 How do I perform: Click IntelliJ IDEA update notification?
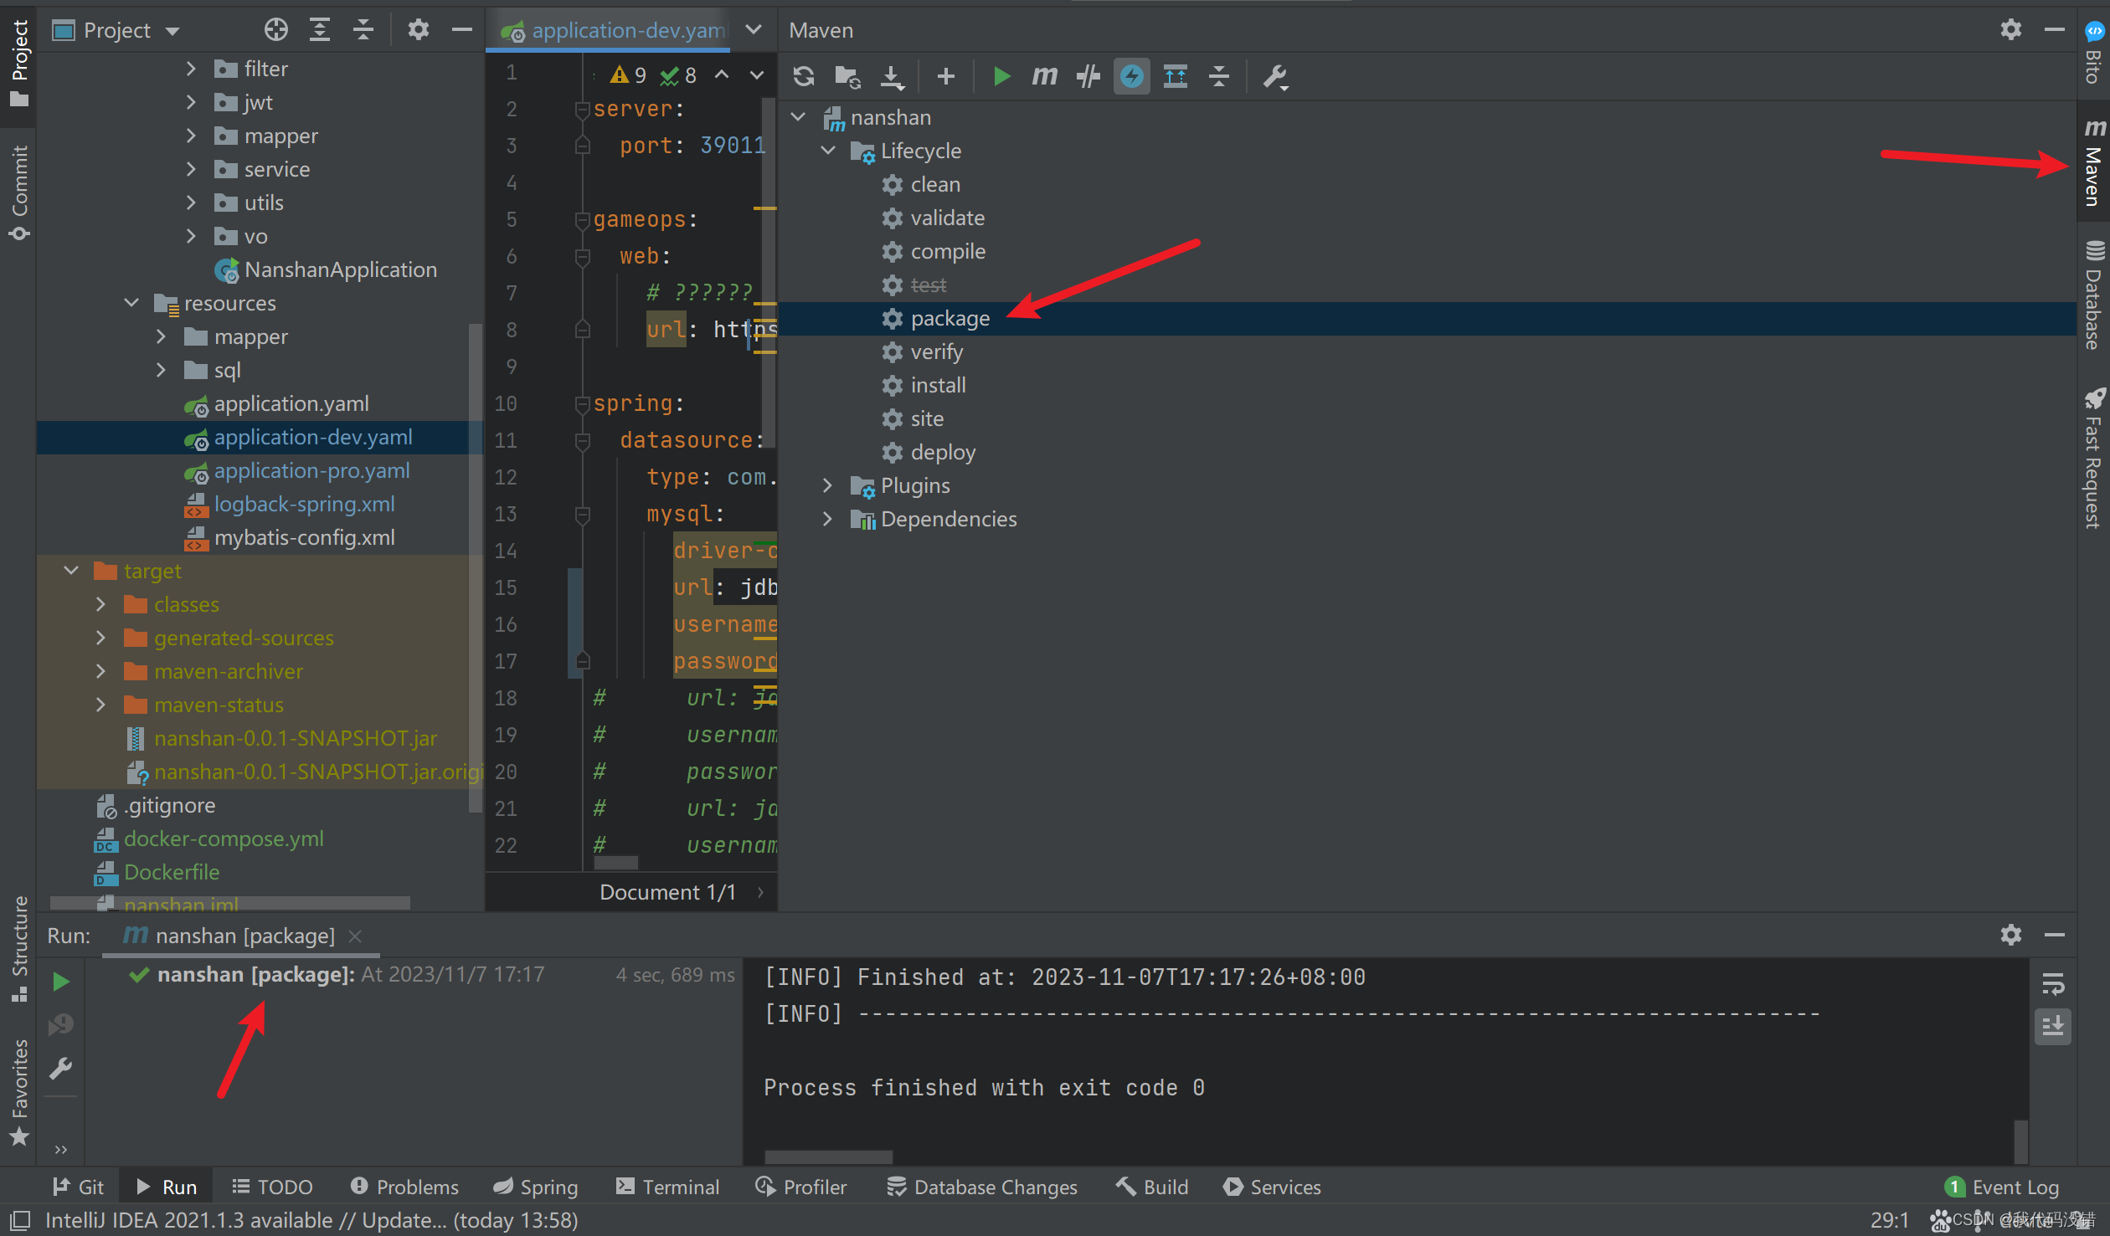tap(311, 1220)
